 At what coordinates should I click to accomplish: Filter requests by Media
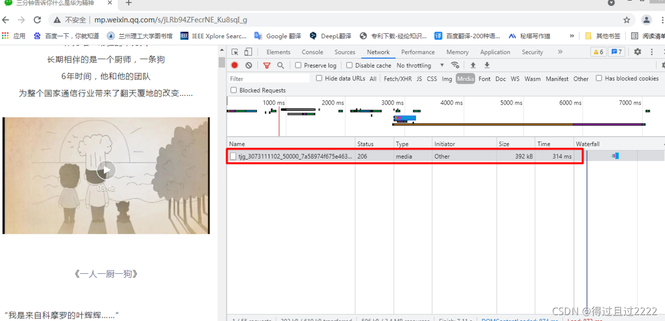point(465,79)
